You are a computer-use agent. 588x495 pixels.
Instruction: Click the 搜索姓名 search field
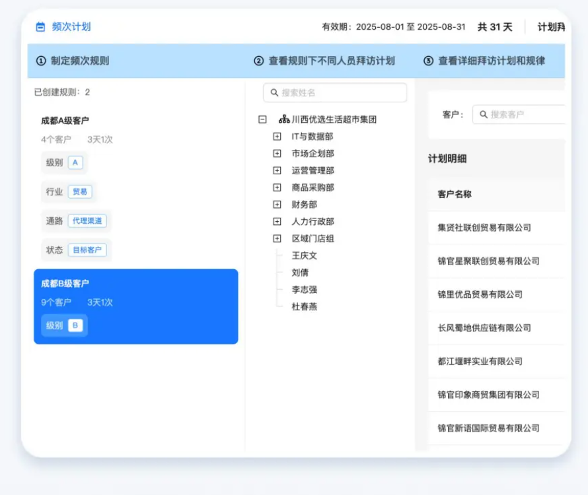[x=340, y=93]
